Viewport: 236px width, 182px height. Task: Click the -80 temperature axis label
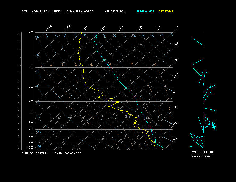(103, 29)
